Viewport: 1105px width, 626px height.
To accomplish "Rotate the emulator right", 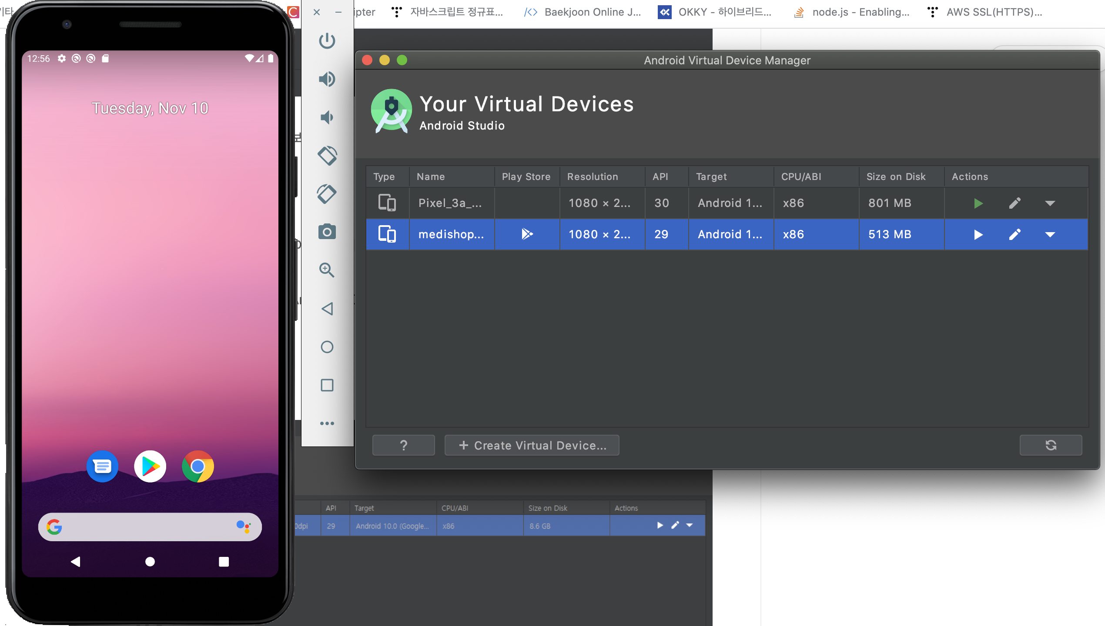I will [327, 194].
